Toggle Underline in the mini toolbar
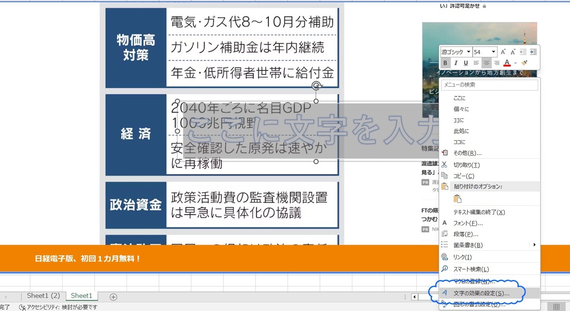This screenshot has width=570, height=311. 466,63
